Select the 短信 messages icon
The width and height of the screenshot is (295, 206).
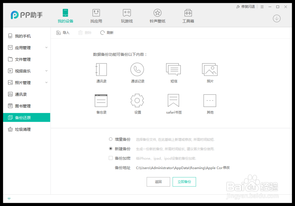[x=173, y=69]
